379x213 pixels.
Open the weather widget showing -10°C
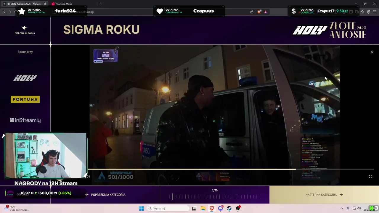point(16,208)
